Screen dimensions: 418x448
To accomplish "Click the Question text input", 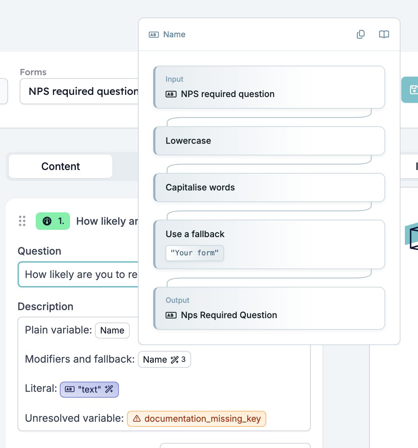I will click(78, 274).
